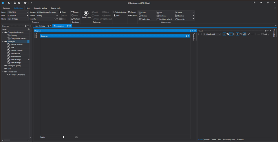Click the Refresh designer icon
Screen dimensions: 278x142
point(76,19)
